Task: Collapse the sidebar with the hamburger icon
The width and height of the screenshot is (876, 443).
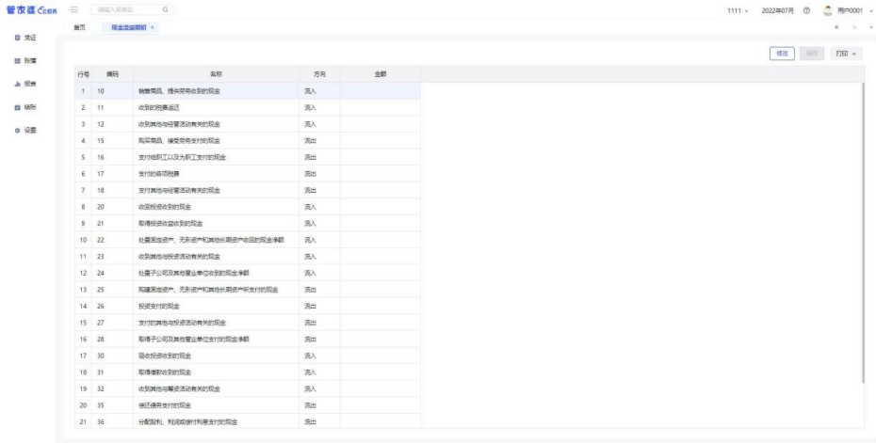Action: pos(73,9)
